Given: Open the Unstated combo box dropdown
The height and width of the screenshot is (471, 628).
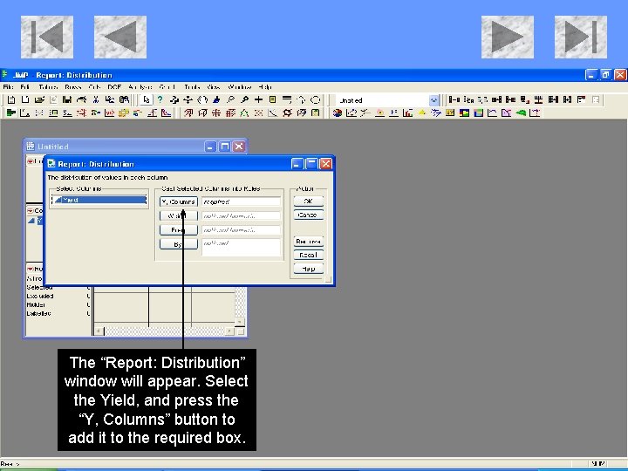Looking at the screenshot, I should (433, 100).
